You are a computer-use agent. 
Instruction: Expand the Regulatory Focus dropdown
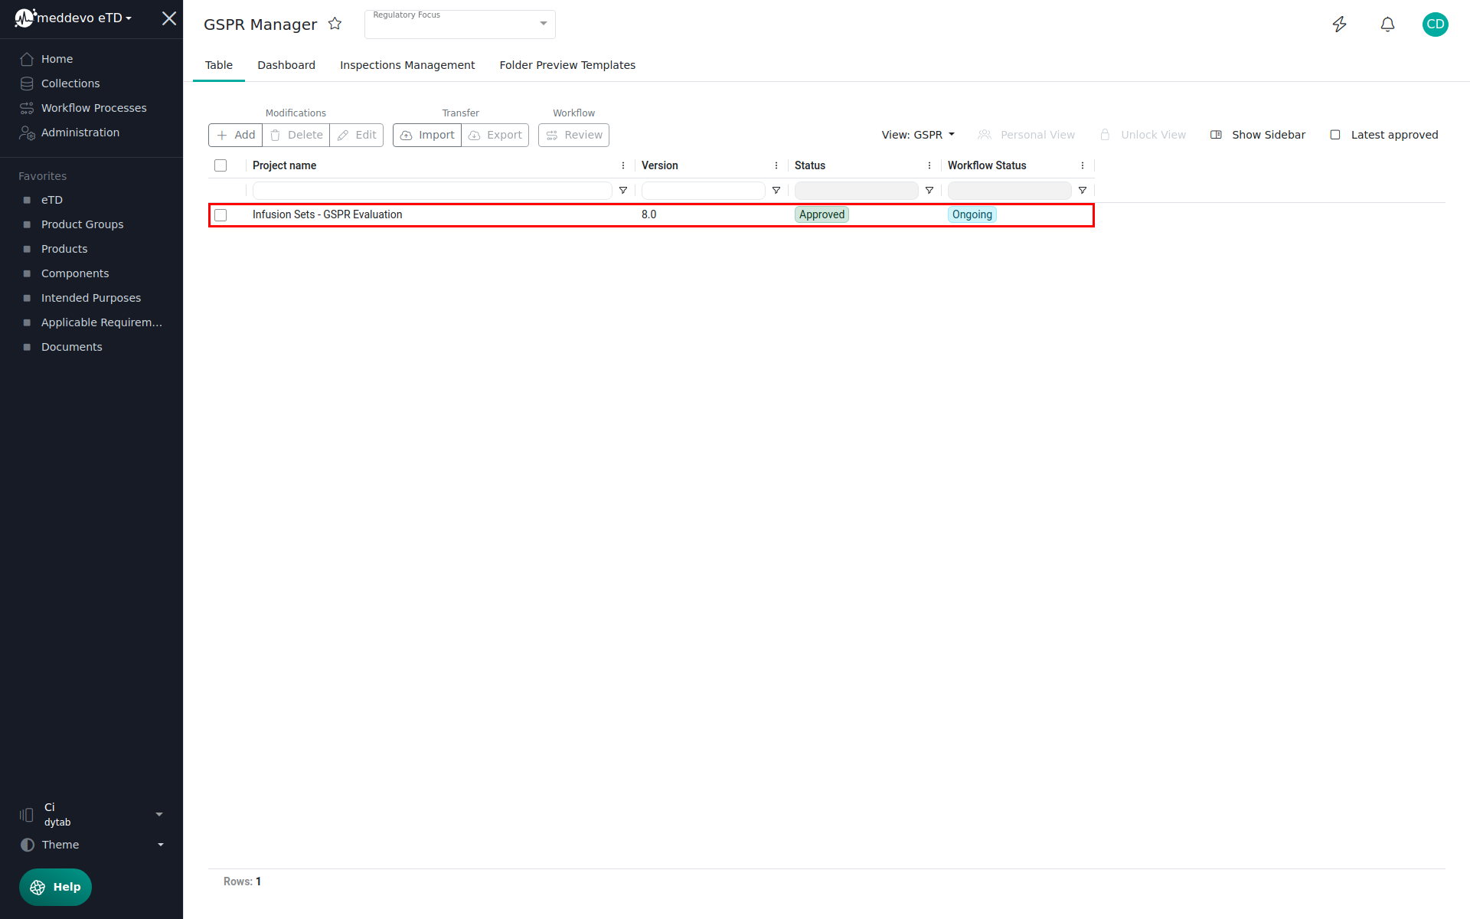pyautogui.click(x=543, y=24)
